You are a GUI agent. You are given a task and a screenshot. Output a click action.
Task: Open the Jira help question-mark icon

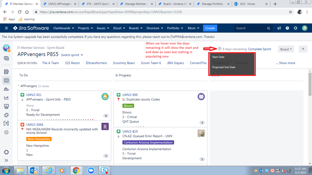[287, 28]
